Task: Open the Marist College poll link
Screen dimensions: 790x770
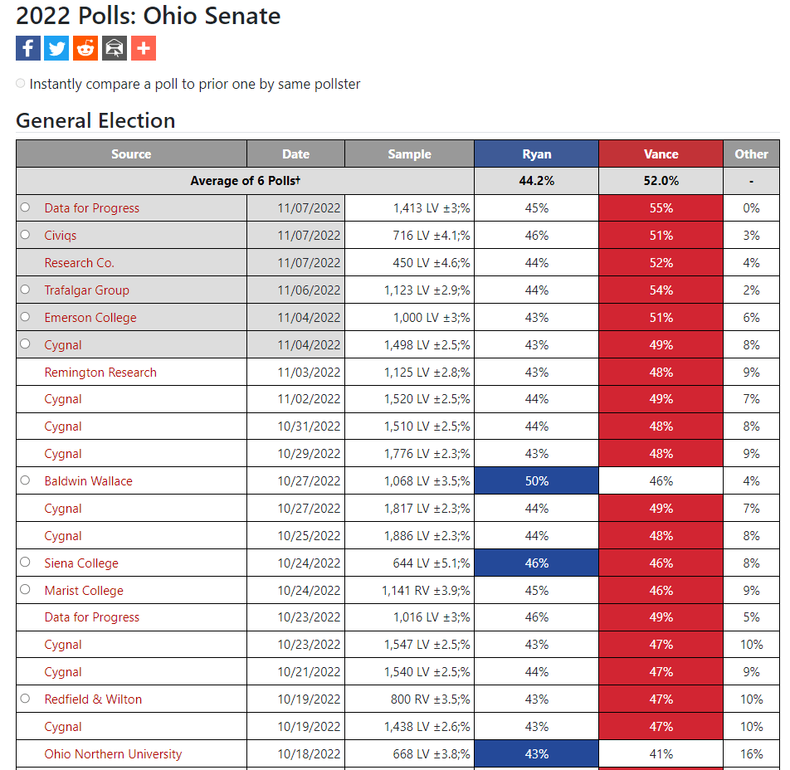Action: tap(84, 591)
